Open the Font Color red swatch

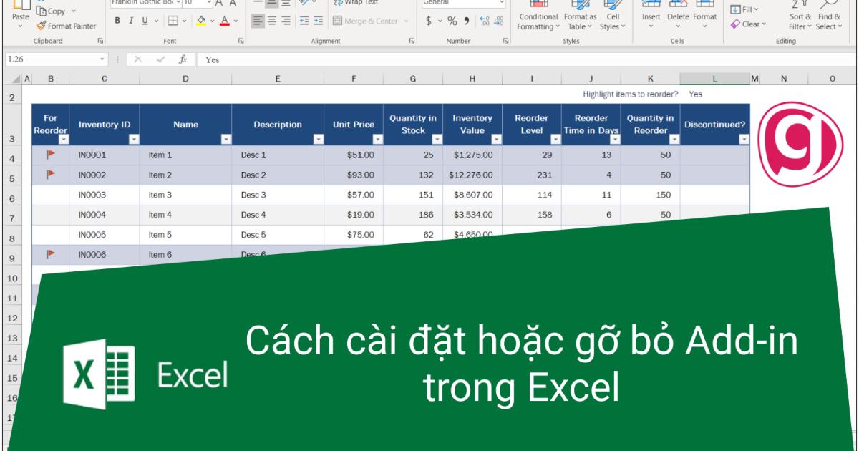pos(223,24)
